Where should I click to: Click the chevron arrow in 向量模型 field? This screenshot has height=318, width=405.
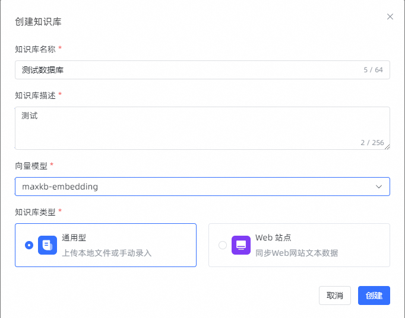(379, 187)
